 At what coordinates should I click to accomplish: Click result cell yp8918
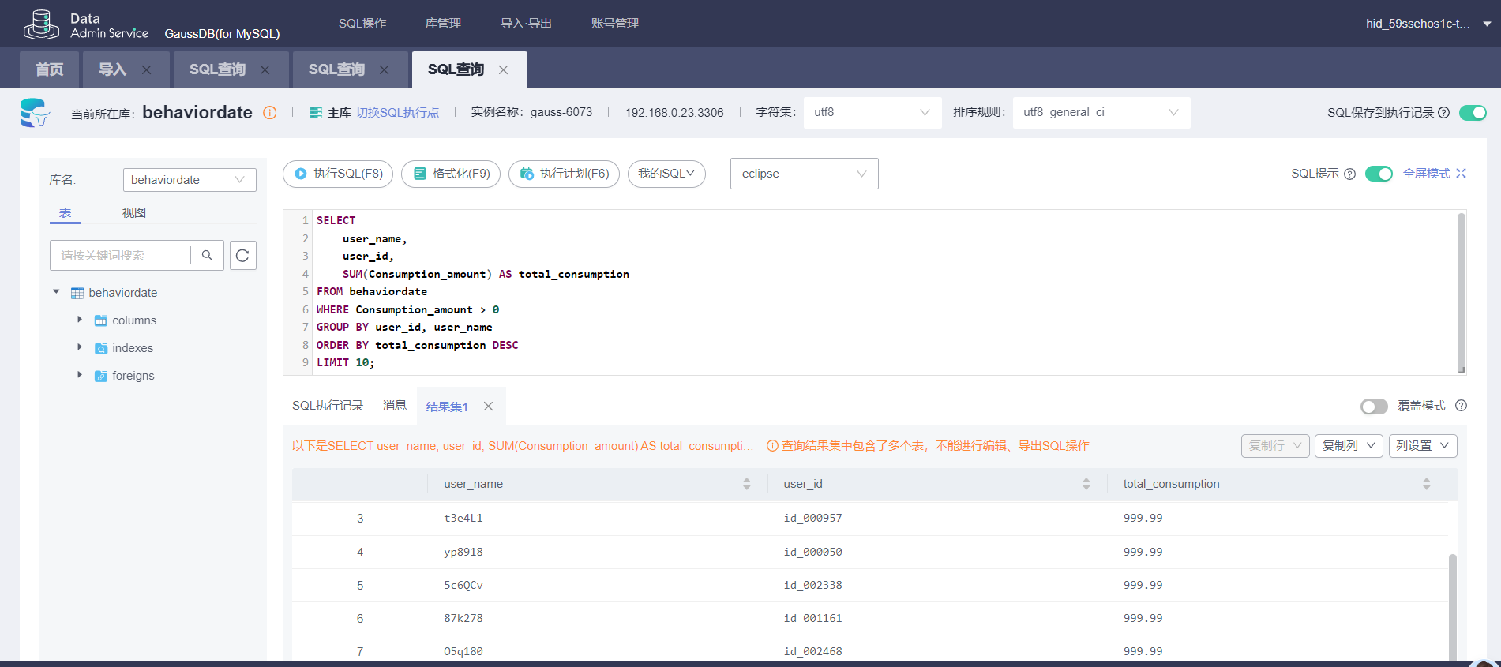point(463,553)
